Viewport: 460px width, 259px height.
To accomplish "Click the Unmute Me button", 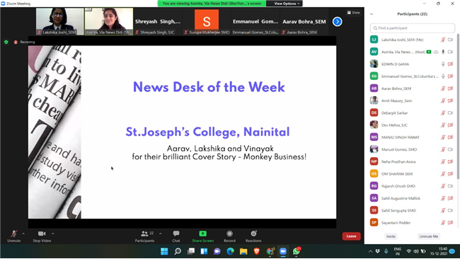I will pyautogui.click(x=429, y=236).
